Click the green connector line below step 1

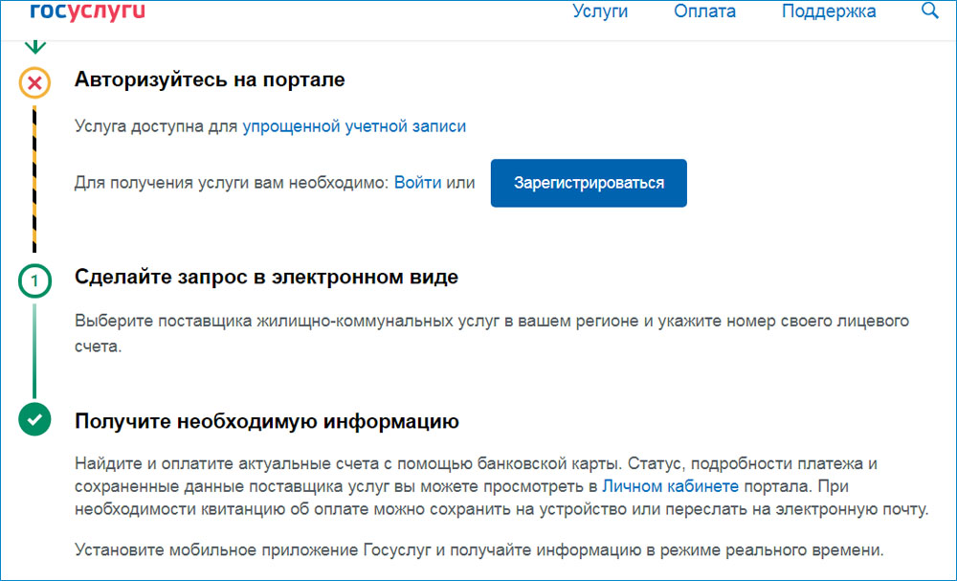point(34,349)
